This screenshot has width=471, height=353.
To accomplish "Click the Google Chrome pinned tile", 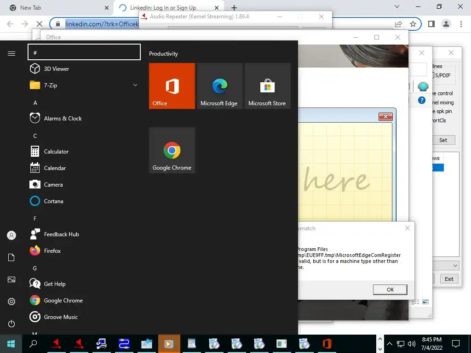I will pos(172,150).
